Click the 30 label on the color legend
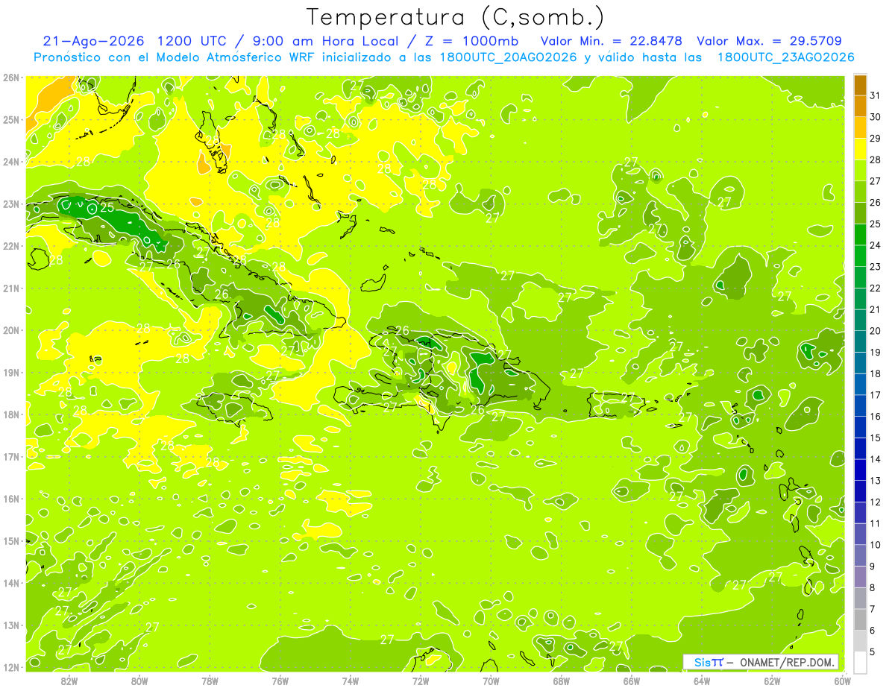895x691 pixels. pos(876,117)
